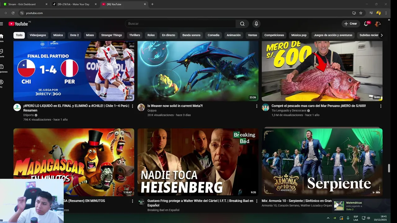Open Breaking Bad en Español channel avatar
397x223 pixels.
coord(141,202)
